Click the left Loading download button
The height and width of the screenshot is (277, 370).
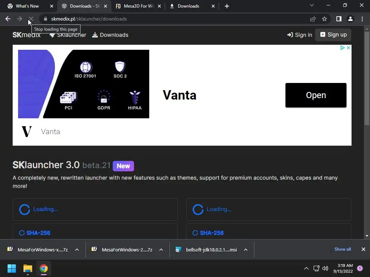coord(95,210)
